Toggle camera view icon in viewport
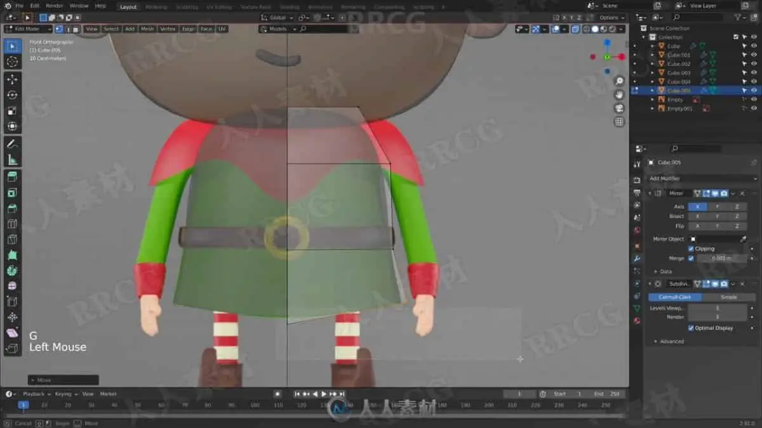The image size is (762, 428). click(619, 108)
